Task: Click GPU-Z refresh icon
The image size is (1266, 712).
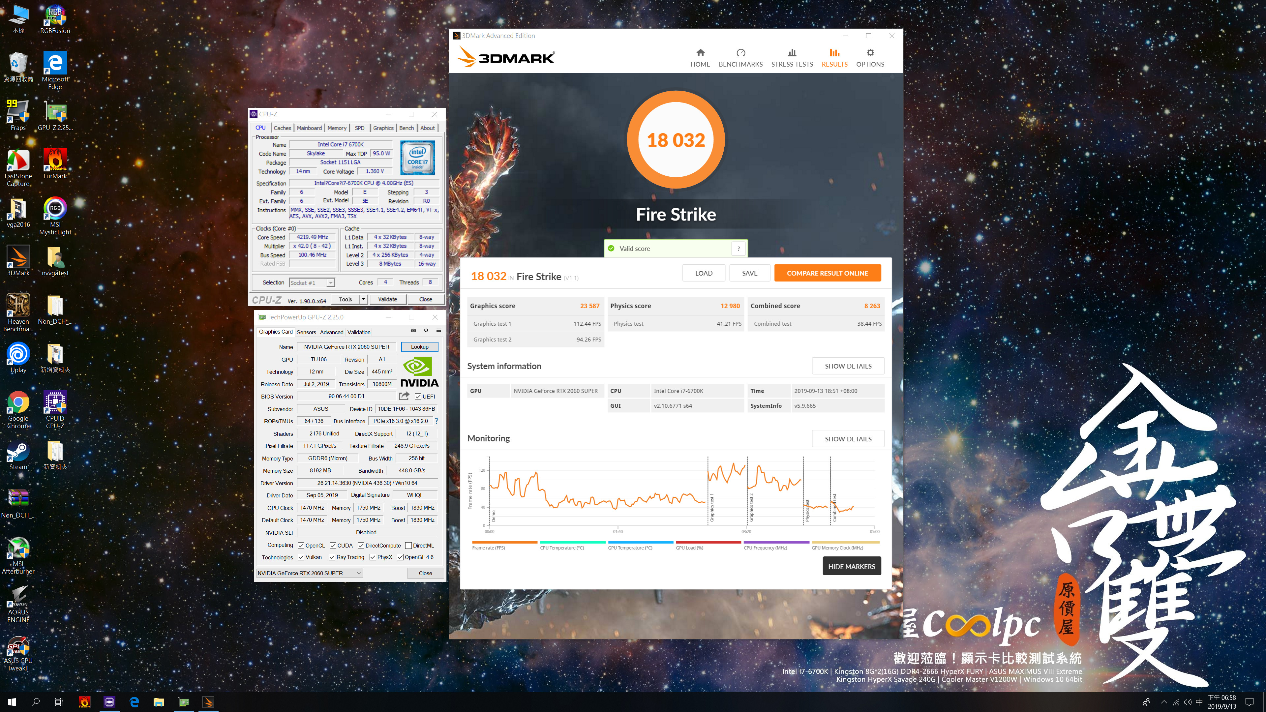Action: (426, 331)
